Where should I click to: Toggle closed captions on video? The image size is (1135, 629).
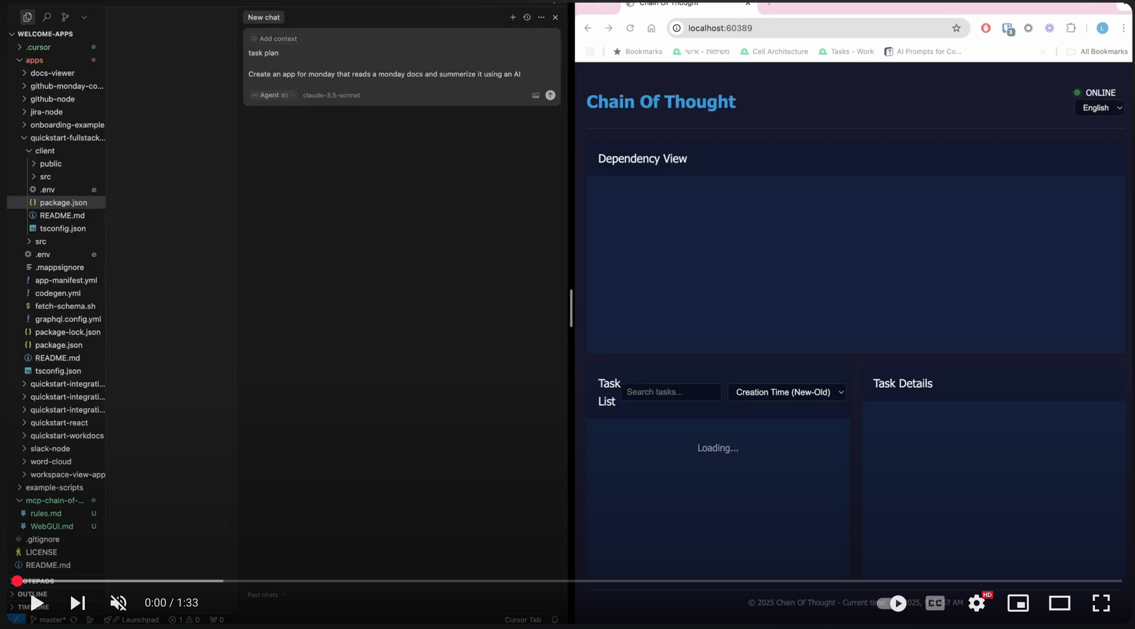click(x=935, y=603)
